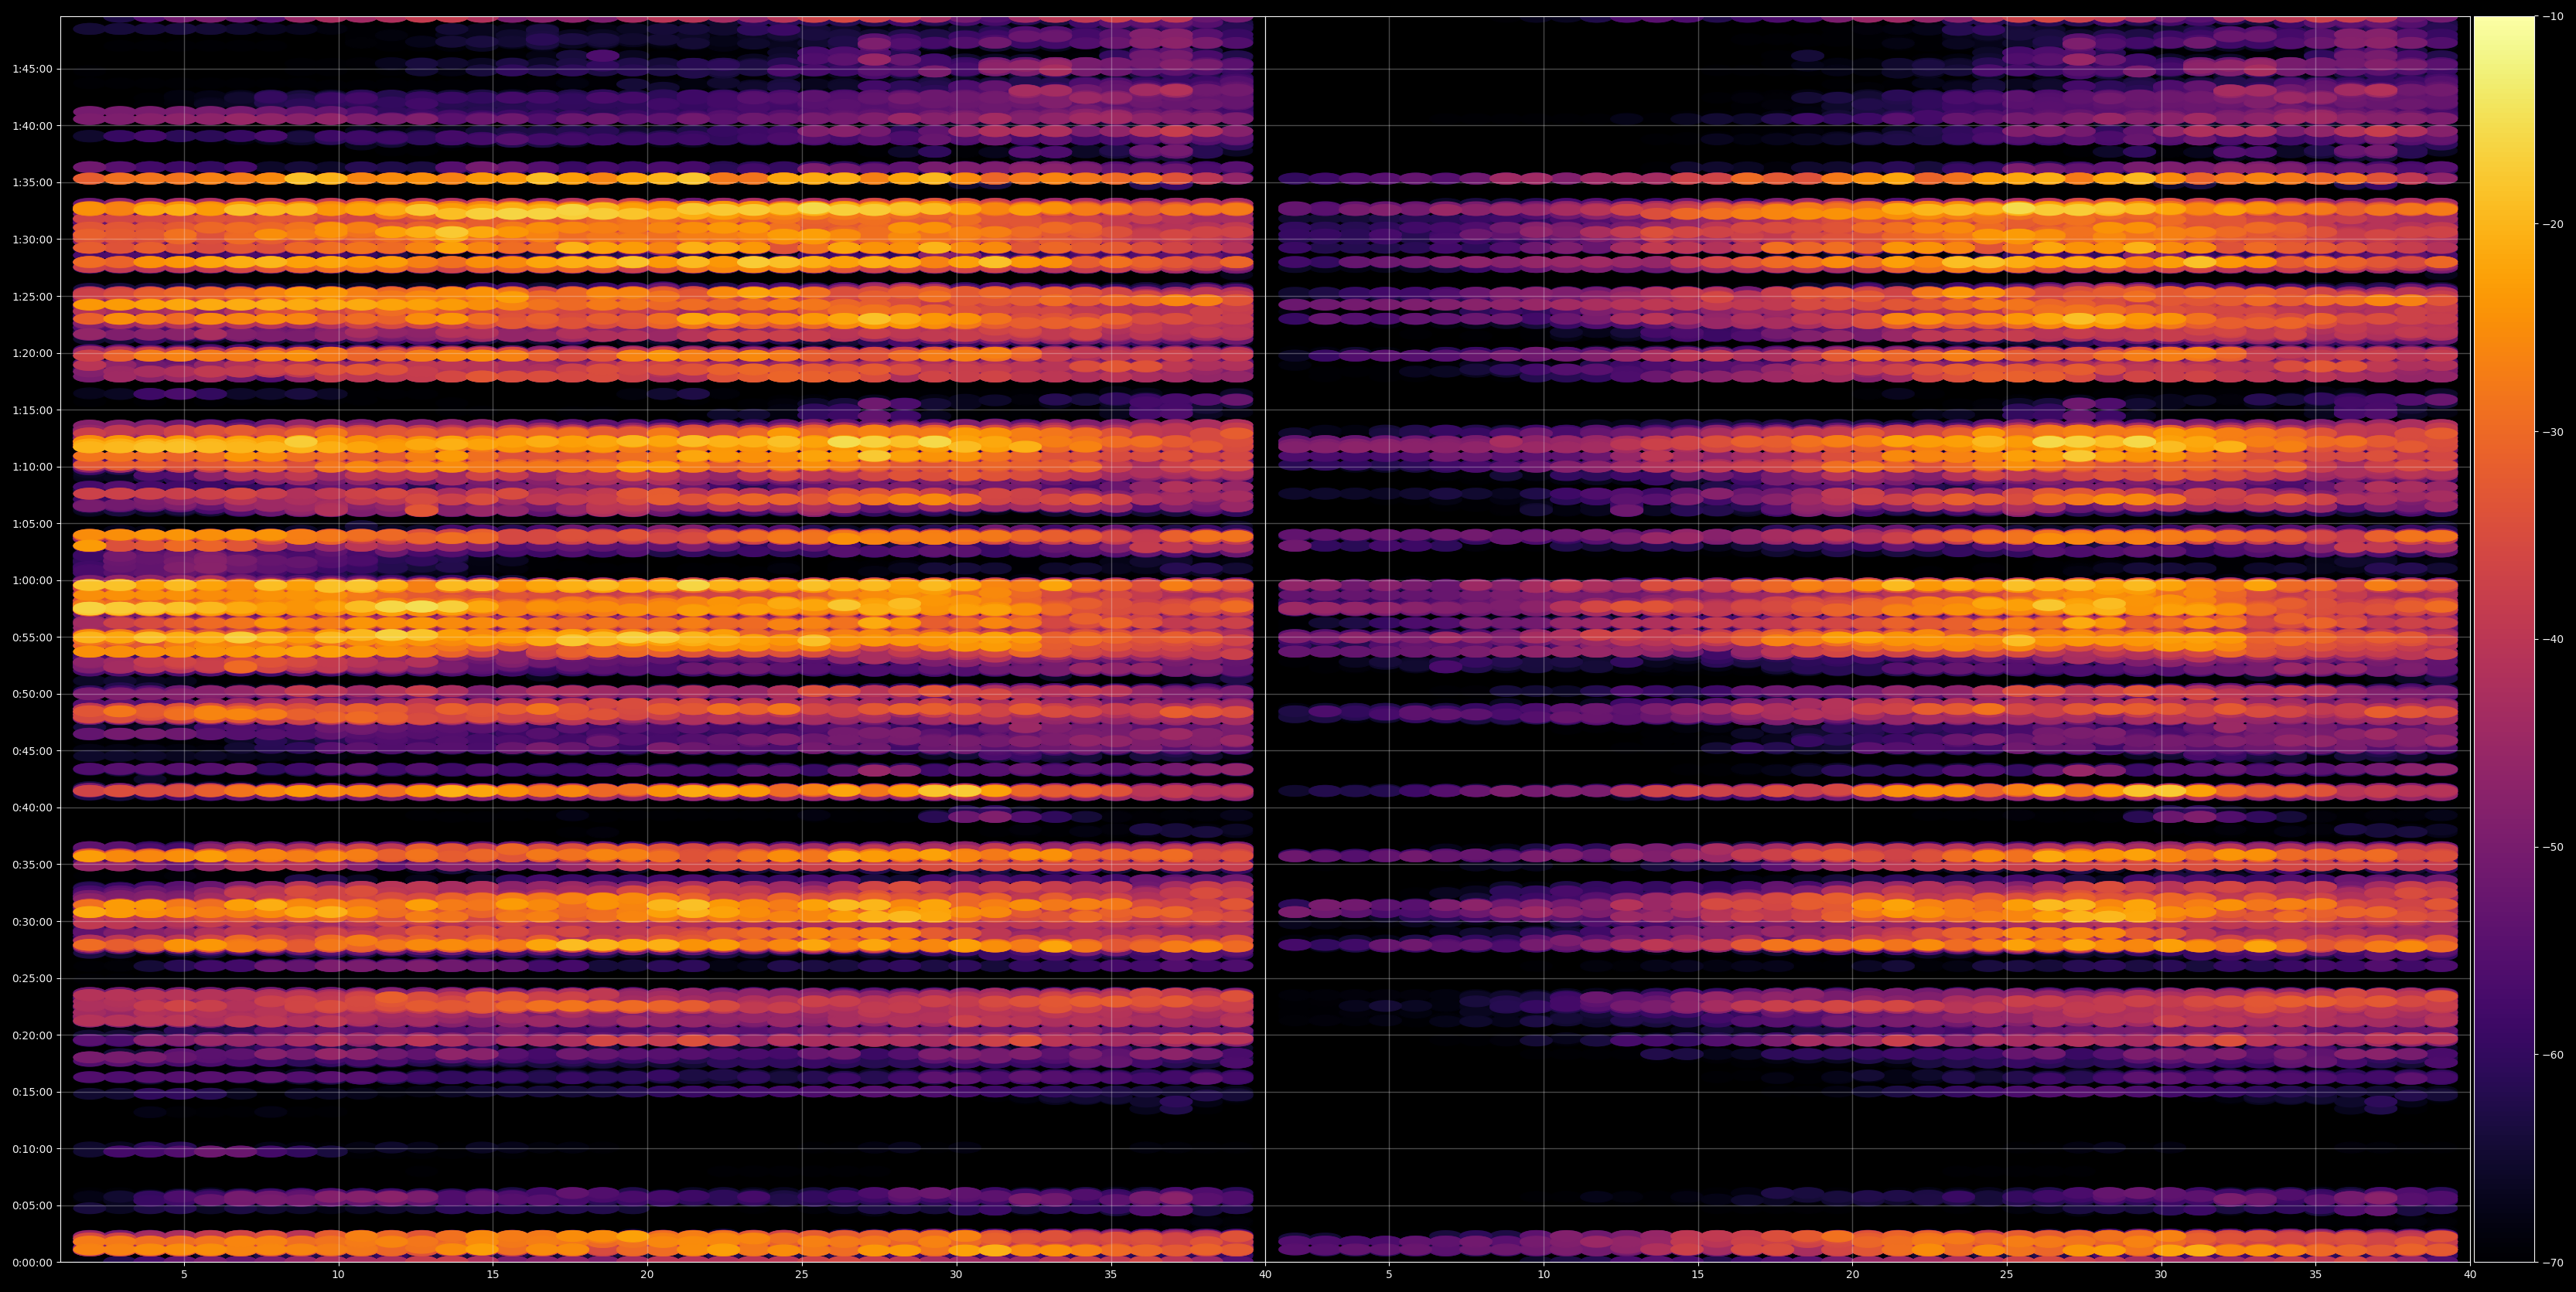This screenshot has width=2576, height=1292.
Task: Click the 1:10:00 time axis label
Action: tap(32, 467)
